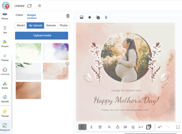Image resolution: width=182 pixels, height=134 pixels.
Task: Open the InfoCharts sidebar panel
Action: pos(5,71)
